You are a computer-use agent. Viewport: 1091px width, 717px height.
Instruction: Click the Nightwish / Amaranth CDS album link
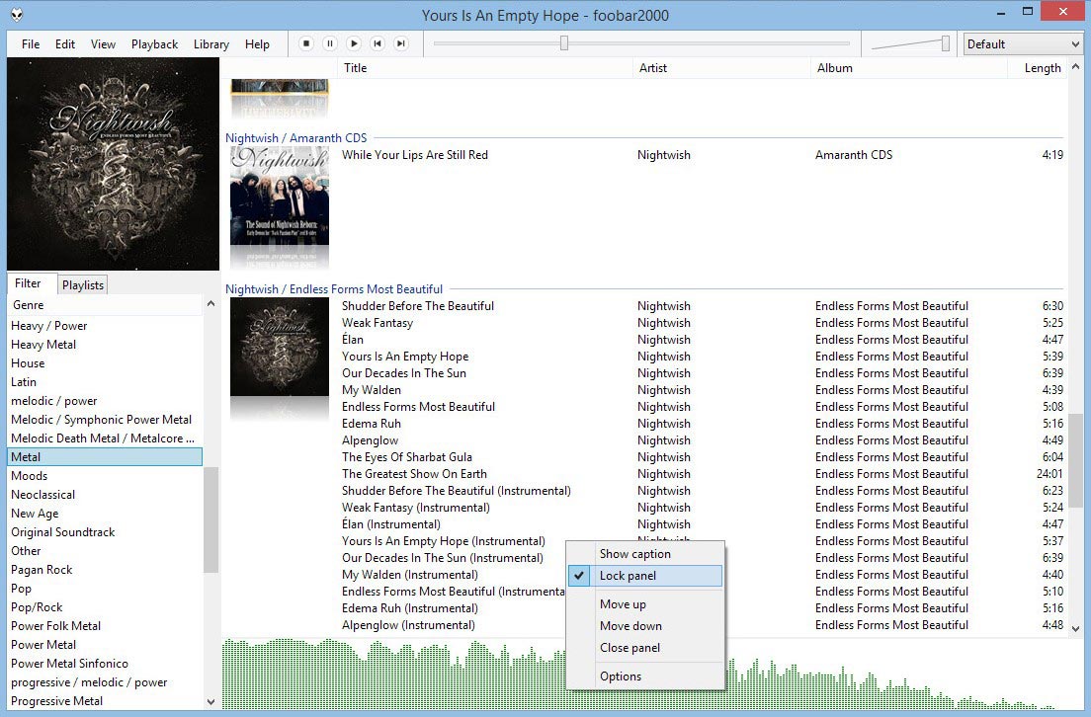(296, 137)
